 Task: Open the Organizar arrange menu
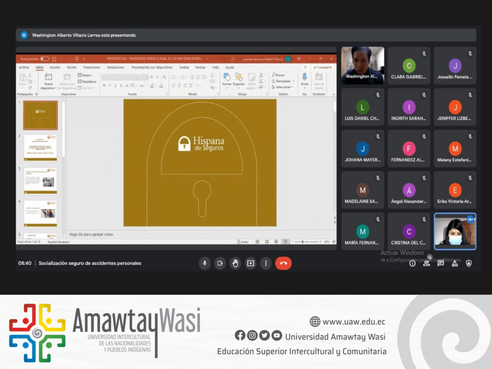tap(238, 80)
